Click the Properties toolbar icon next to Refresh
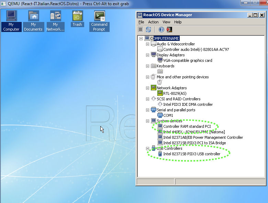Image resolution: width=268 pixels, height=203 pixels. point(141,30)
